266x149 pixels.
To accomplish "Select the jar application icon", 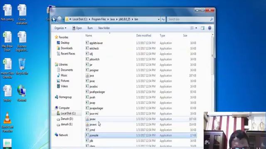I will 87,65.
